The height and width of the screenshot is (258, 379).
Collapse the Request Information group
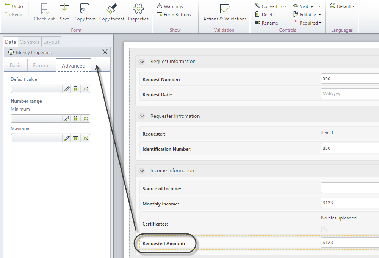pyautogui.click(x=142, y=62)
